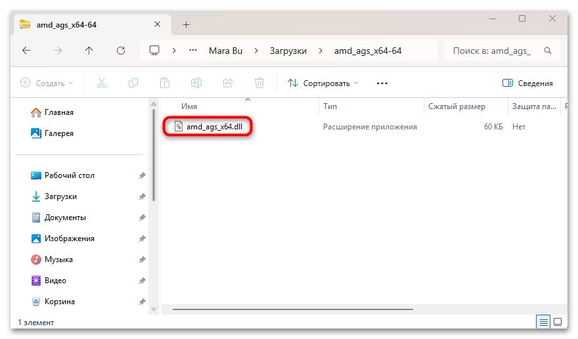Switch to details list view icon
This screenshot has height=339, width=578.
(543, 322)
